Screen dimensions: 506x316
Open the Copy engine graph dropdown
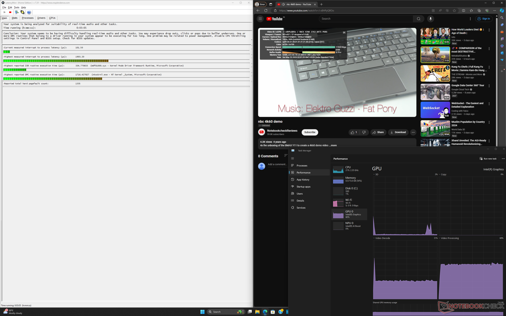pyautogui.click(x=440, y=175)
